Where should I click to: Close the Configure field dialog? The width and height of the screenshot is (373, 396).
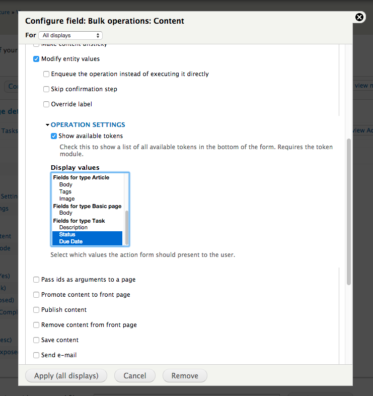[359, 17]
